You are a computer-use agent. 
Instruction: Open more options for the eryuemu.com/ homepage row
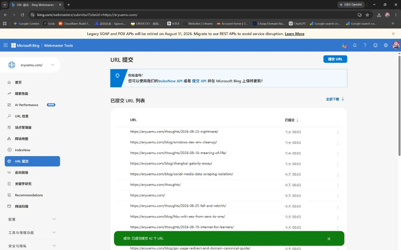[x=338, y=196]
